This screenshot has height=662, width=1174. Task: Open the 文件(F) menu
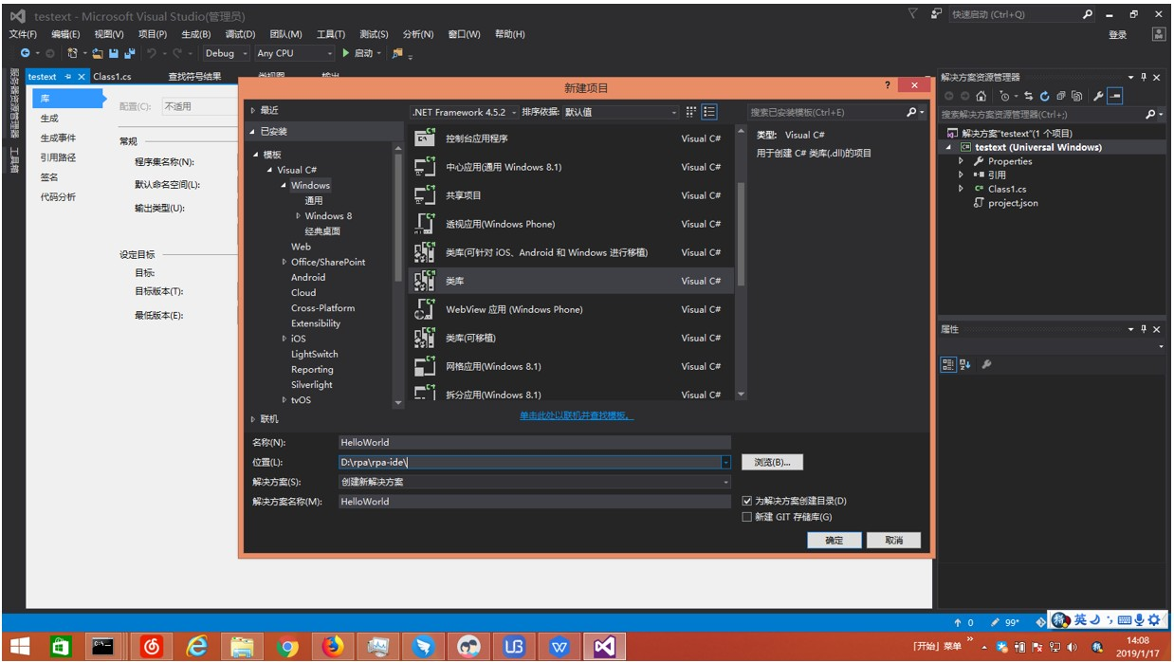[x=23, y=34]
